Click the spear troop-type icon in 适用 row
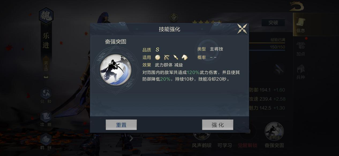 176,57
